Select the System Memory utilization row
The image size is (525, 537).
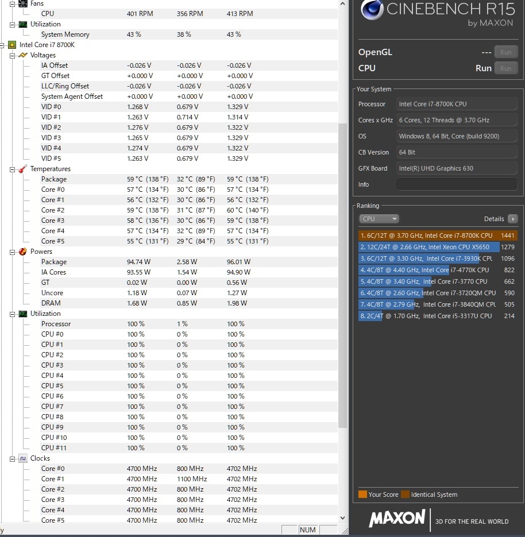tap(189, 34)
